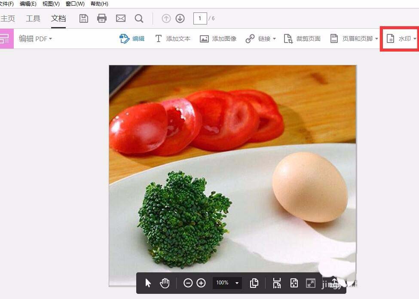Image resolution: width=419 pixels, height=299 pixels.
Task: Expand the 编辑 PDF dropdown
Action: [x=35, y=39]
